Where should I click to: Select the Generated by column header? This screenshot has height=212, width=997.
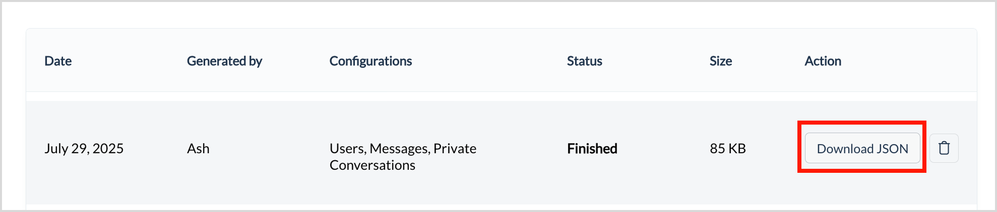[224, 61]
